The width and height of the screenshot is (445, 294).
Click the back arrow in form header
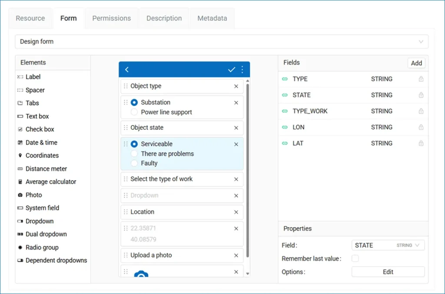[127, 69]
